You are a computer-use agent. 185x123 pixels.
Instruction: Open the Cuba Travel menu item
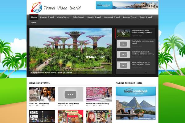(x=78, y=17)
